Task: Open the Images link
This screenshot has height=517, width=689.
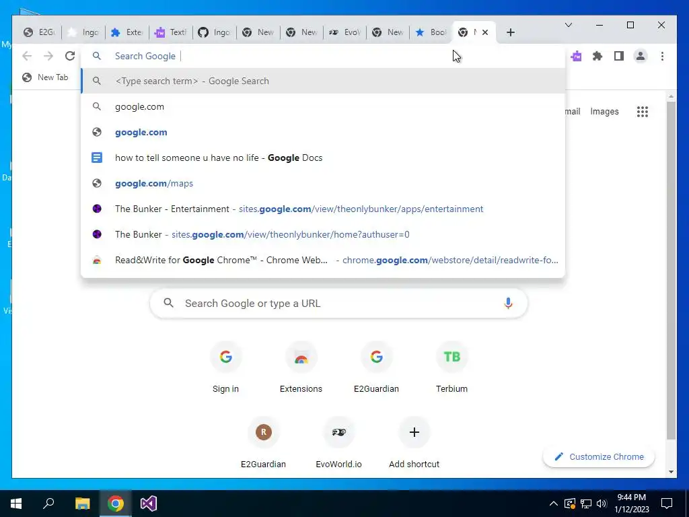Action: (x=604, y=112)
